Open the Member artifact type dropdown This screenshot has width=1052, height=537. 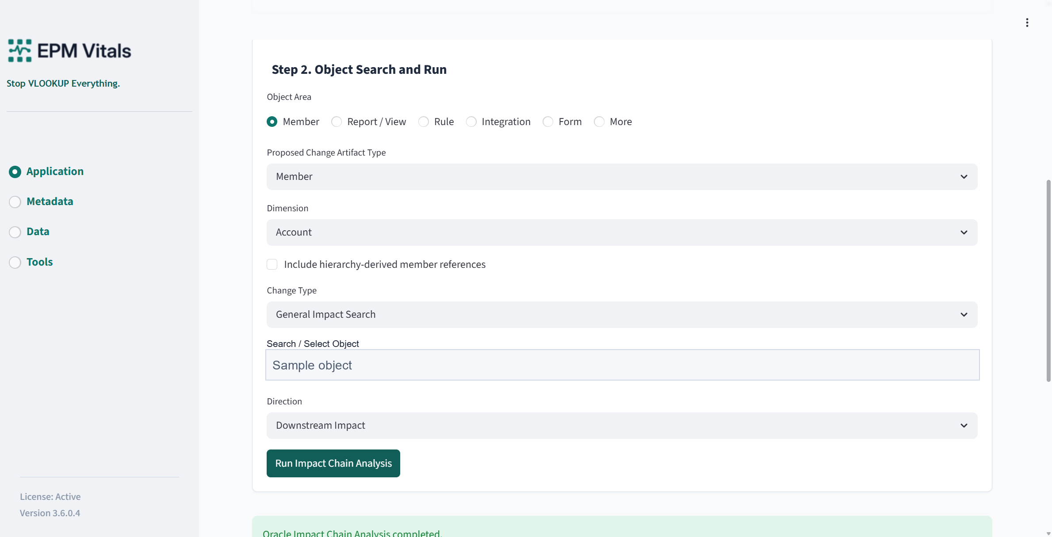pyautogui.click(x=622, y=177)
